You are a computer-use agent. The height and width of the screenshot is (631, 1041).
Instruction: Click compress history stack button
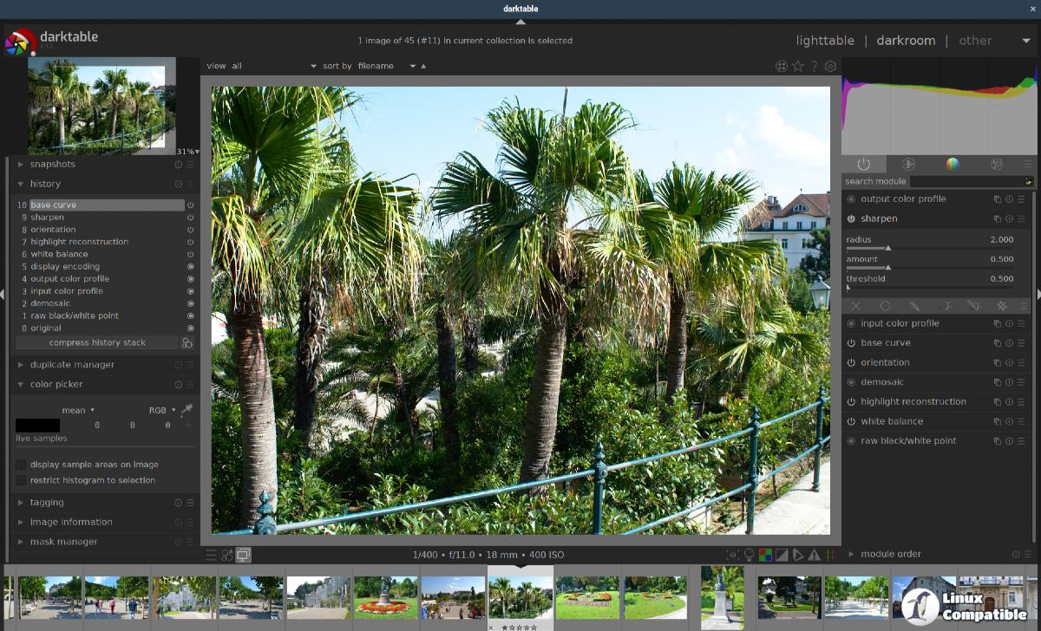coord(97,342)
